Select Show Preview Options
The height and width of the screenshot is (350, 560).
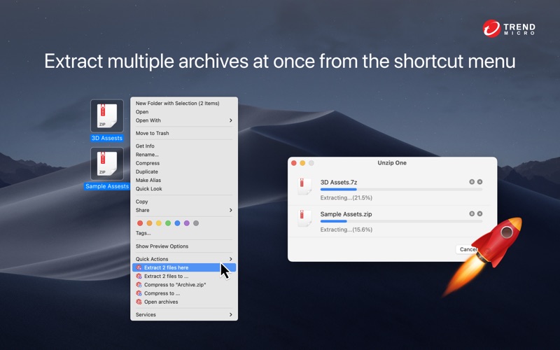[184, 246]
